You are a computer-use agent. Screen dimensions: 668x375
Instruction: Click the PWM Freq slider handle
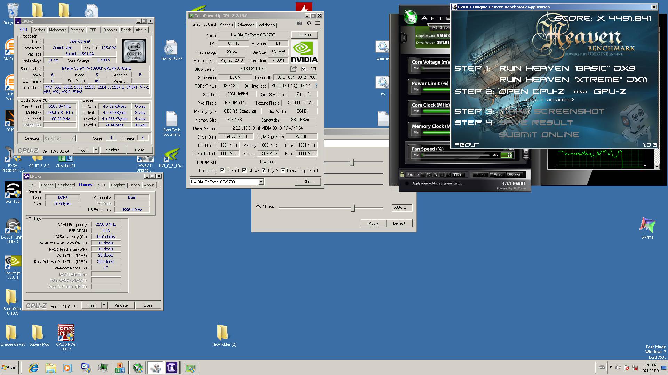(x=352, y=208)
